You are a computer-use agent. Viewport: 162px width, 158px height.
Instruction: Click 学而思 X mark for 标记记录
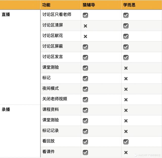(x=126, y=131)
